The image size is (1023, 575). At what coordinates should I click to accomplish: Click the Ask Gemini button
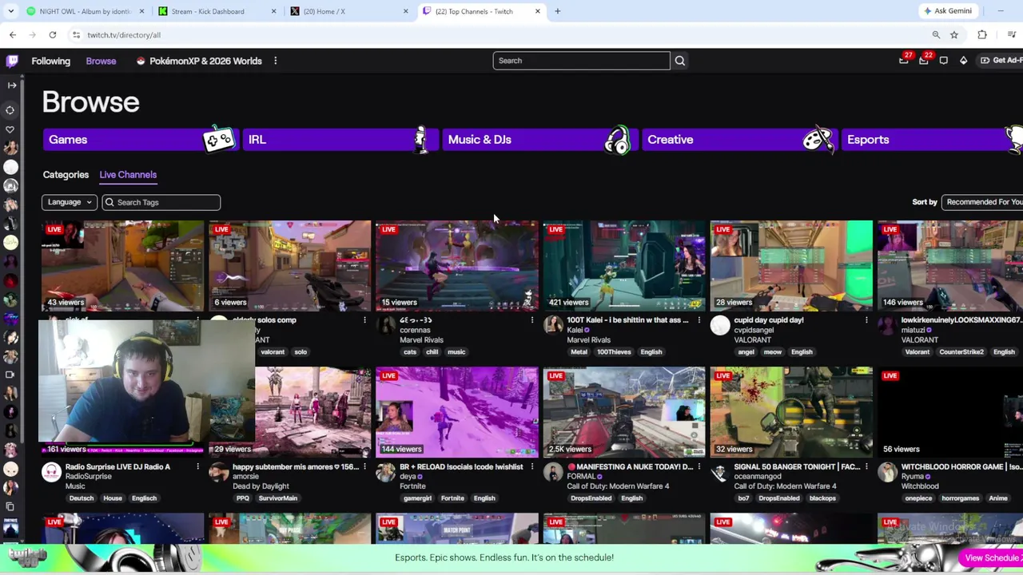point(948,11)
